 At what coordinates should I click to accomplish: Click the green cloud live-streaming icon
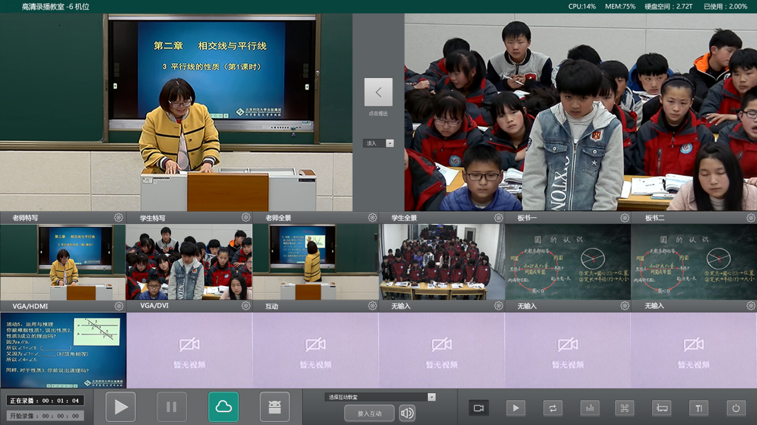point(223,407)
